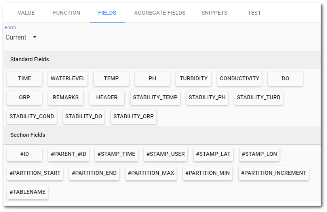Choose the #PARTITION_INCREMENT field

[274, 173]
